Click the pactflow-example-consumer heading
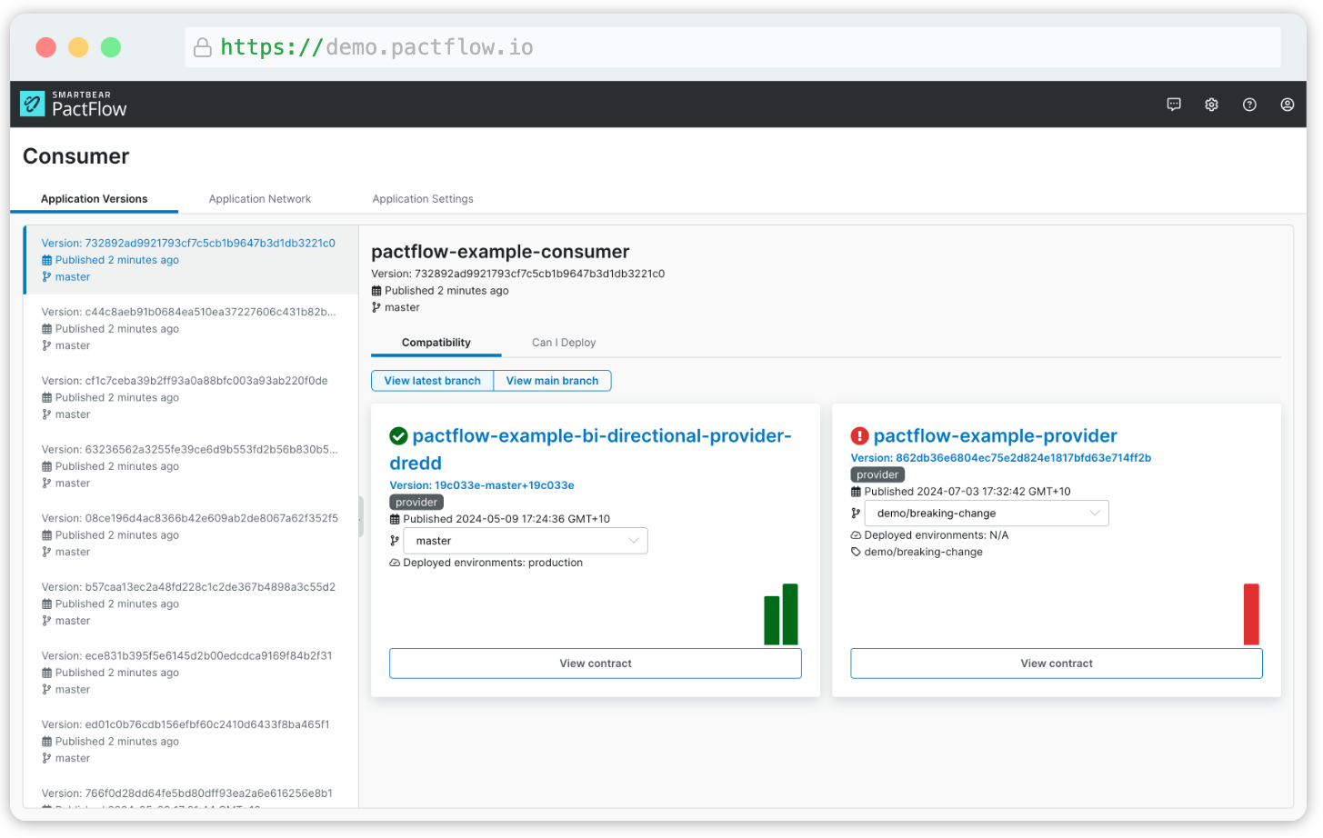This screenshot has width=1323, height=838. click(500, 252)
